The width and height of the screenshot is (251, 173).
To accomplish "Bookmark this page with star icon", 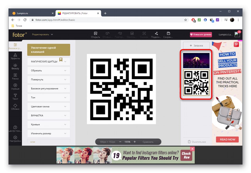I will click(x=185, y=20).
